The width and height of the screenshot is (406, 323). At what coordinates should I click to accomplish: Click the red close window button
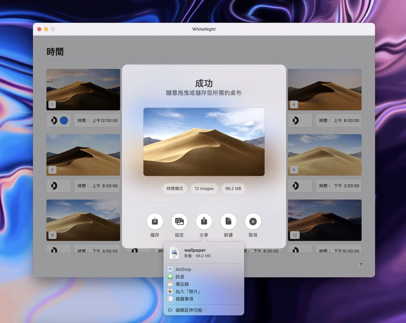pos(39,29)
